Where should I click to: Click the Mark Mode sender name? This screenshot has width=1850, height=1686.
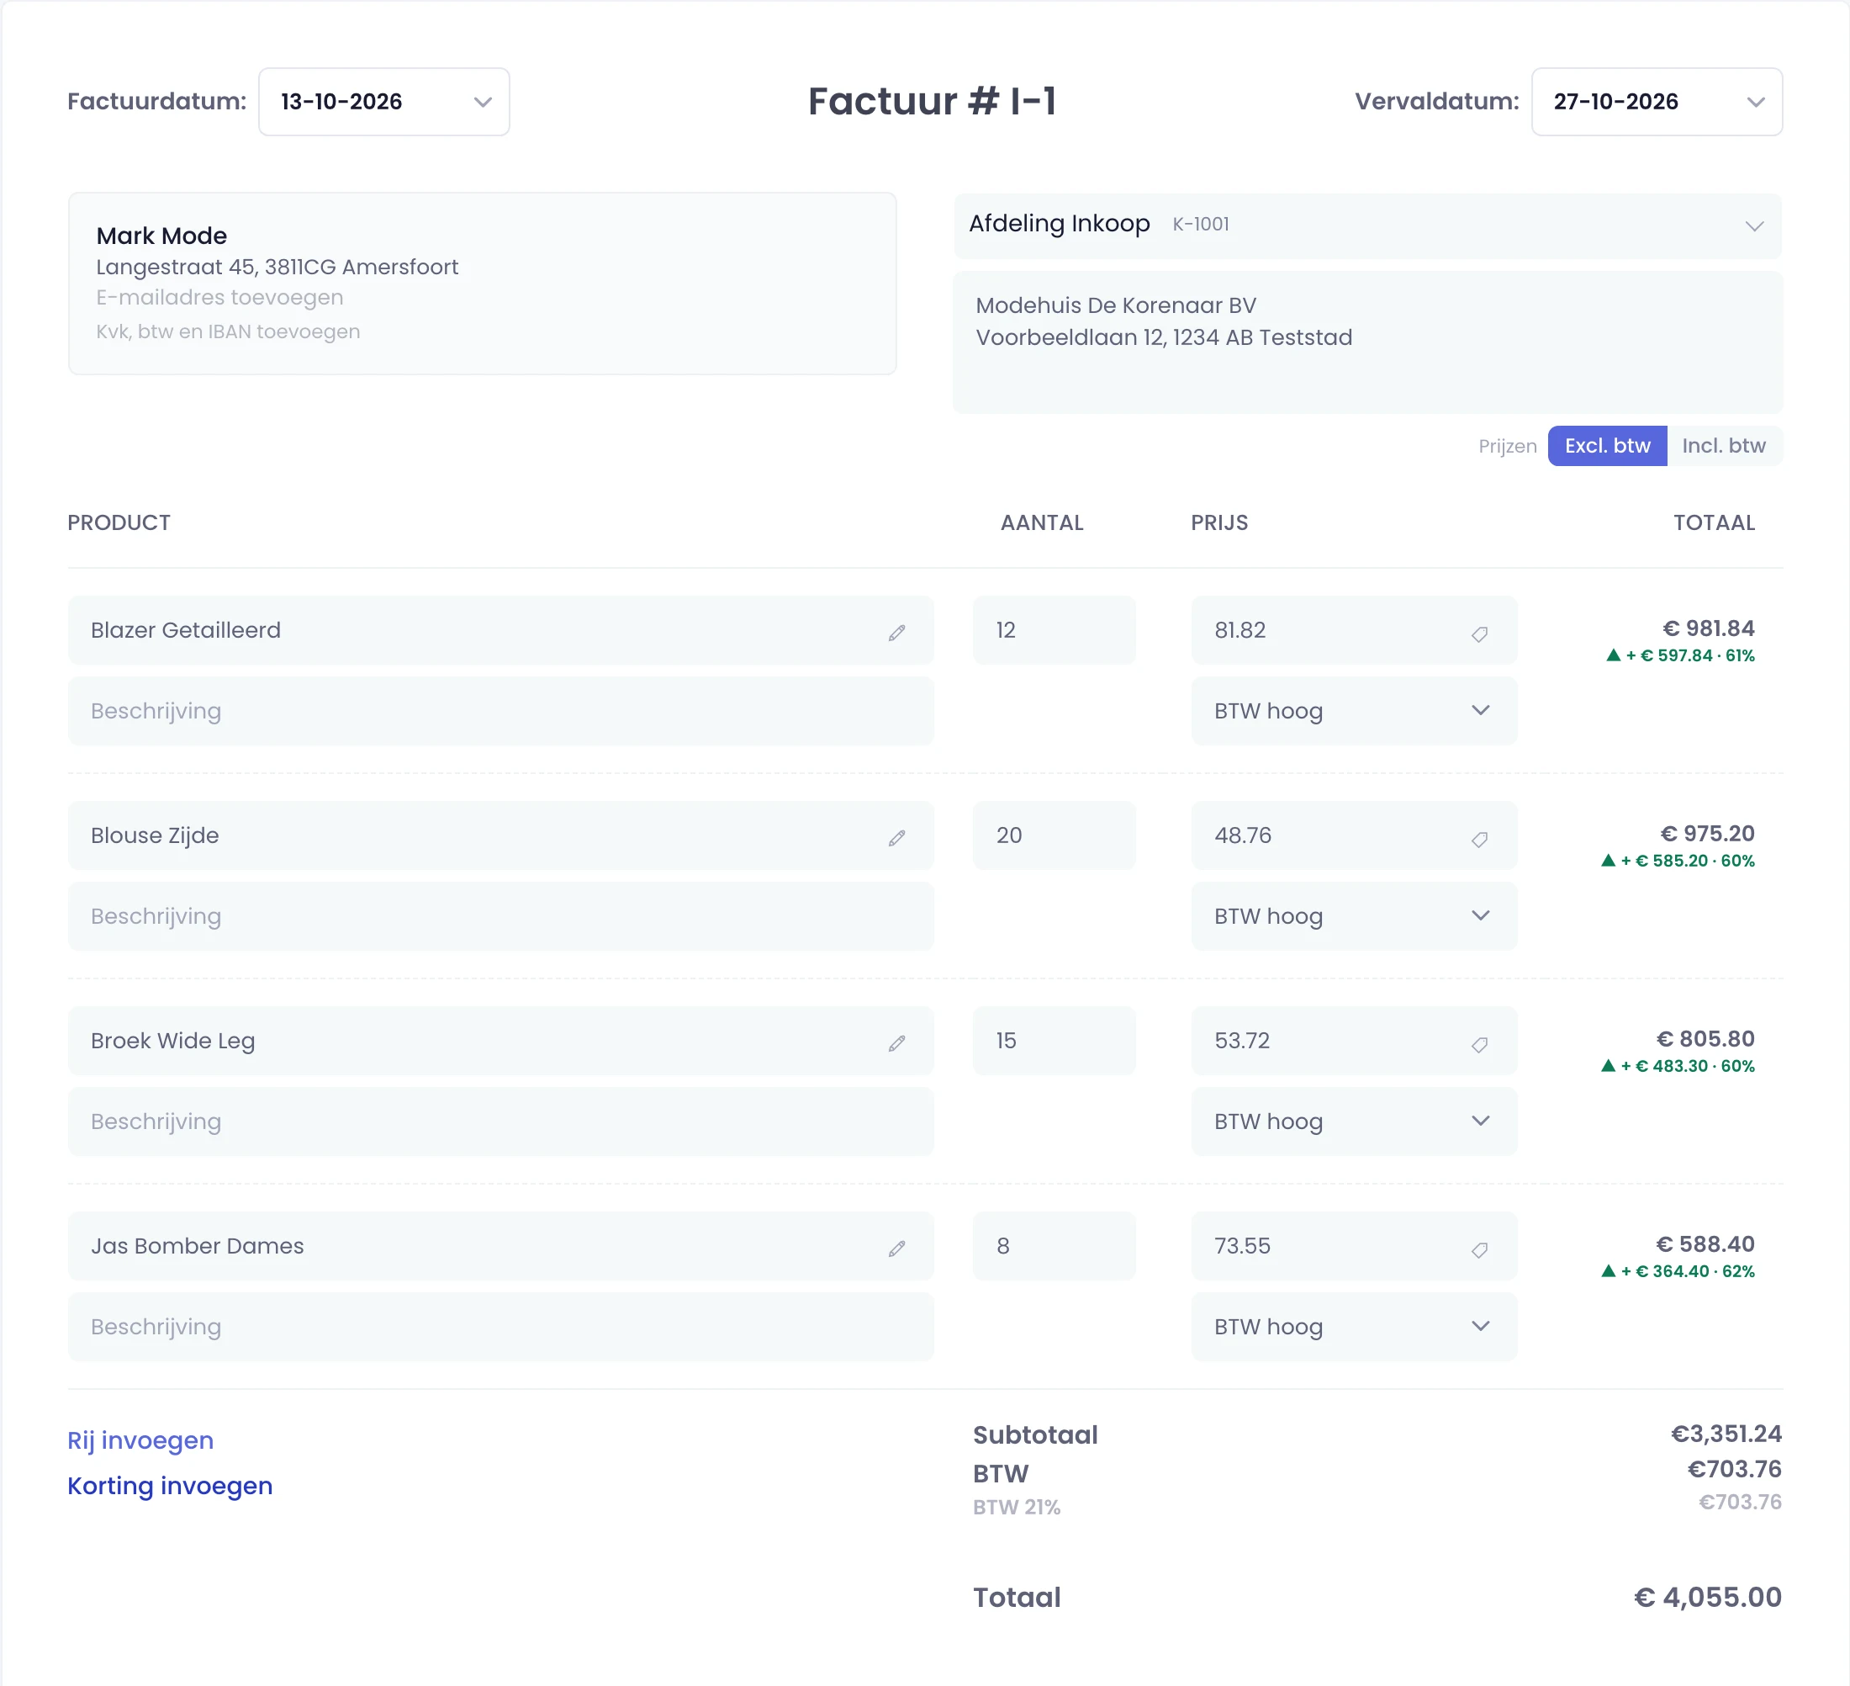pos(161,236)
